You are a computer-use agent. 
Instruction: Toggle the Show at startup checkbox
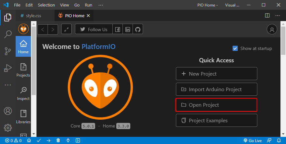[235, 48]
